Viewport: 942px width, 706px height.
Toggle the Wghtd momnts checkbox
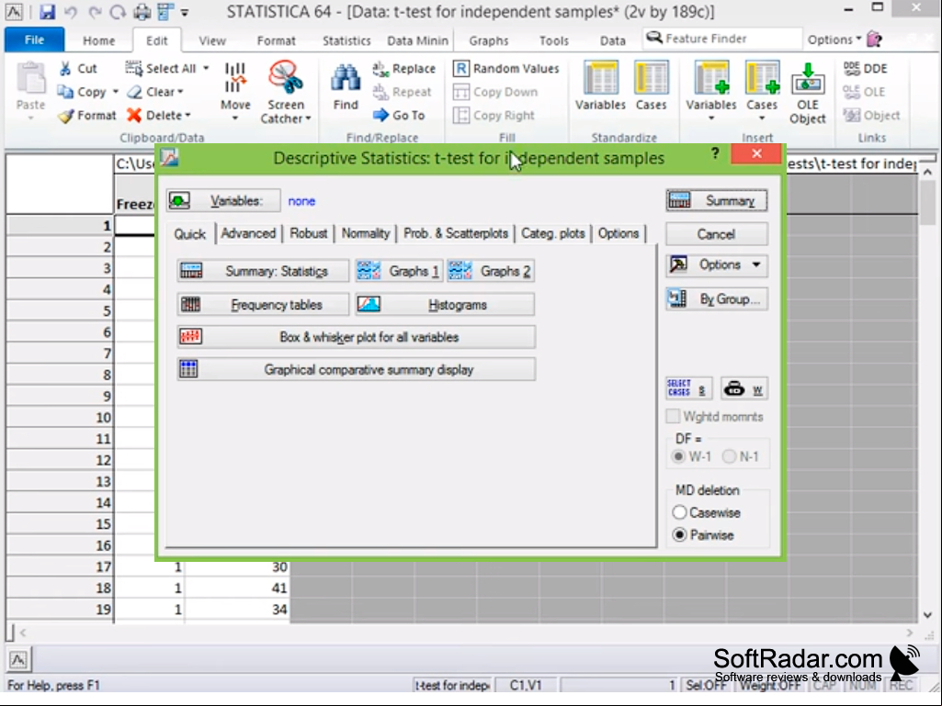673,416
